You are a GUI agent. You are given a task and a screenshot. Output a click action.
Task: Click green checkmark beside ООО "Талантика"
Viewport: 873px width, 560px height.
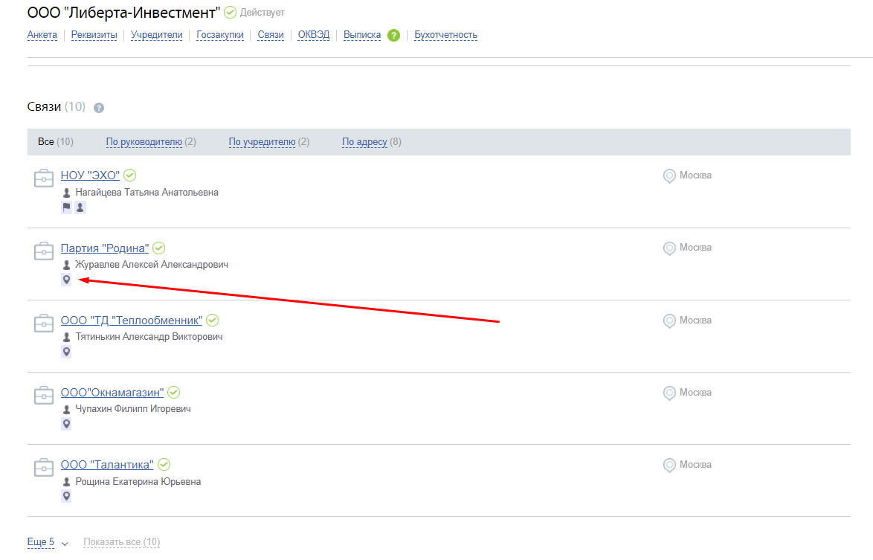pos(164,464)
